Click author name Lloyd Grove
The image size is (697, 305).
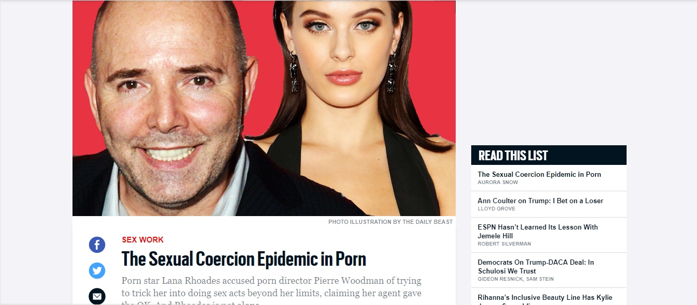click(495, 209)
